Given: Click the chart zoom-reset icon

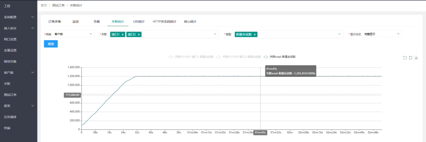Looking at the screenshot, I should (x=411, y=58).
